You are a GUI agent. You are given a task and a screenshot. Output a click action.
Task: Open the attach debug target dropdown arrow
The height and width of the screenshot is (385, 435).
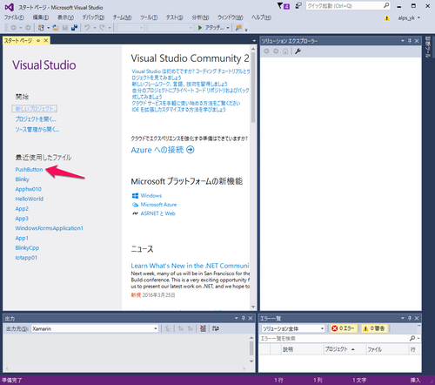point(228,28)
